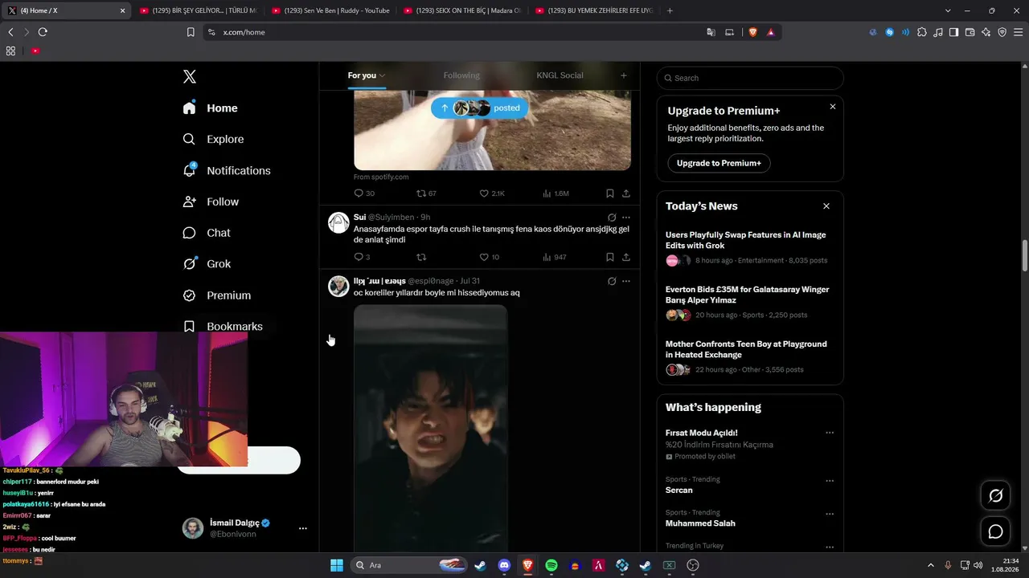The image size is (1029, 578).
Task: Bookmark the Spotify link post
Action: [610, 193]
